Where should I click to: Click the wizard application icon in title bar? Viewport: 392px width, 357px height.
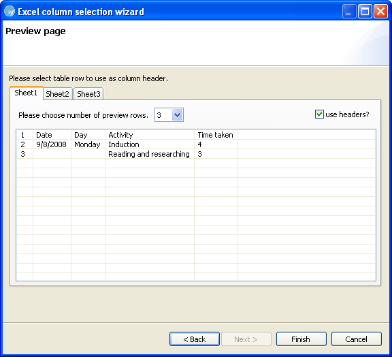coord(10,12)
